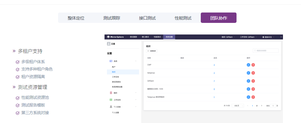
Task: Click the organization name search field
Action: [266, 51]
